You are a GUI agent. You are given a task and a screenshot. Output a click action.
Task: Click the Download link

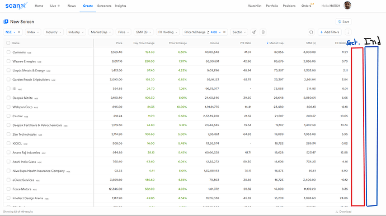343,212
